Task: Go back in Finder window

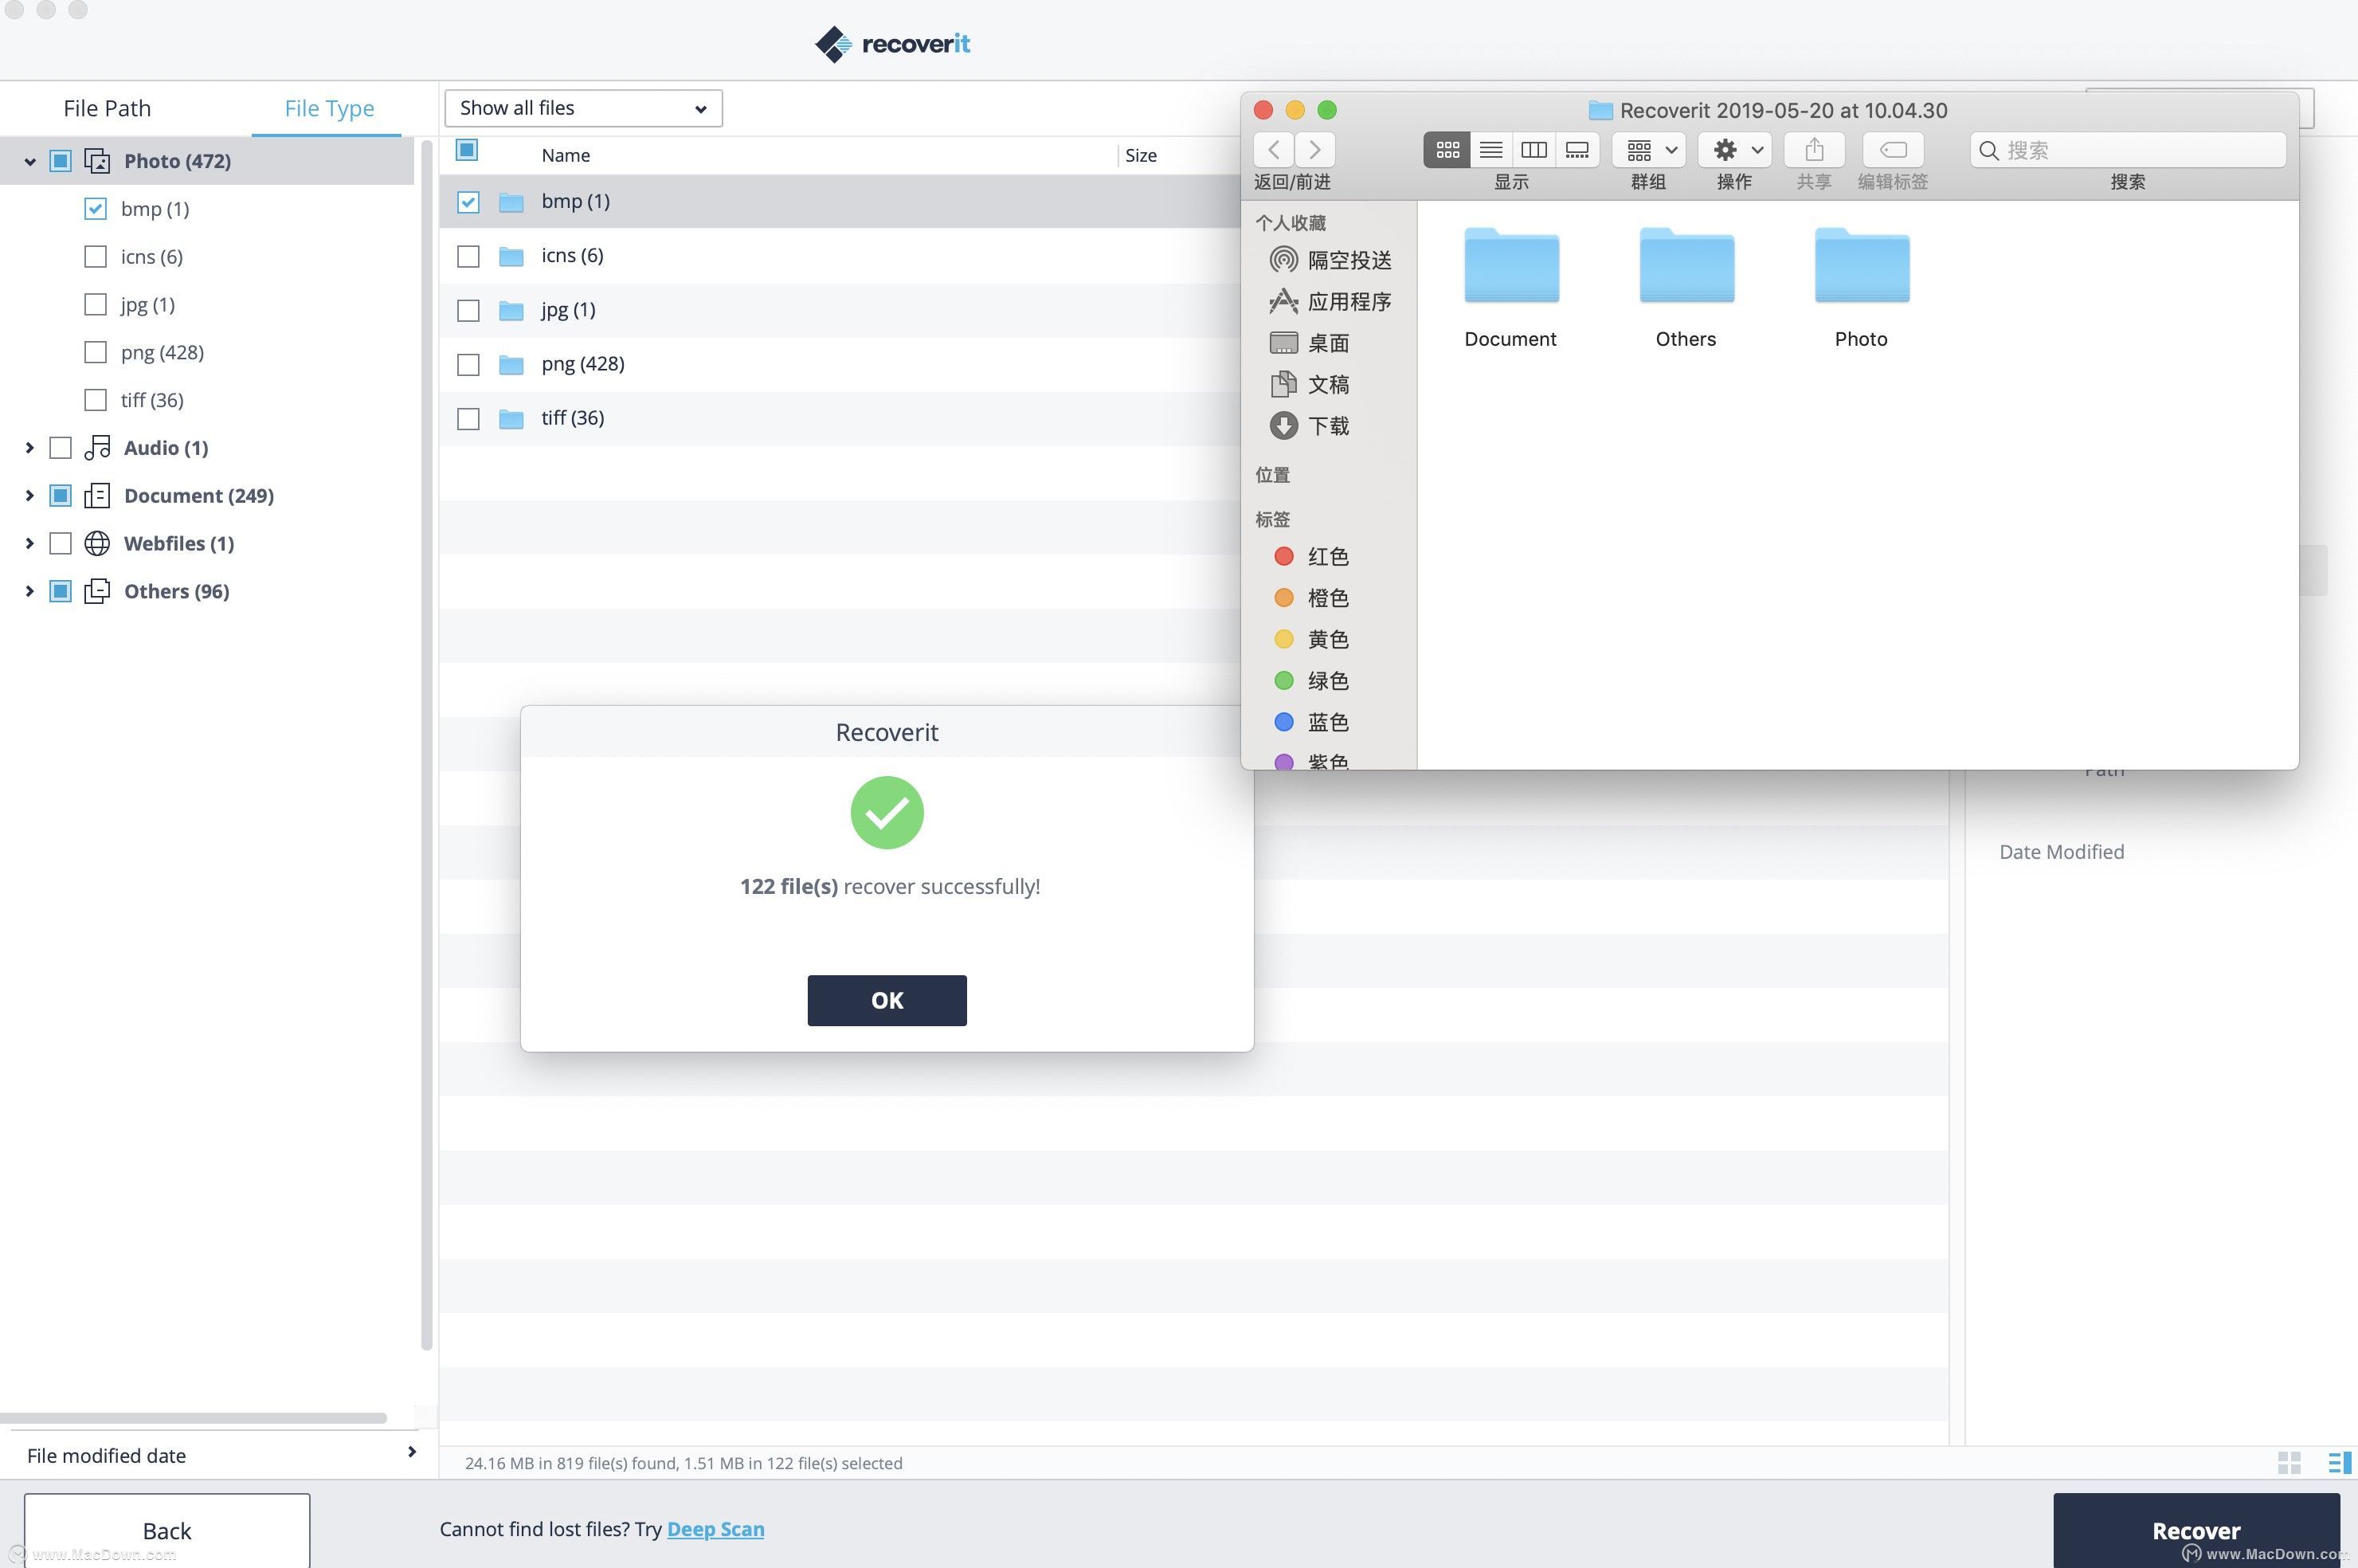Action: 1274,150
